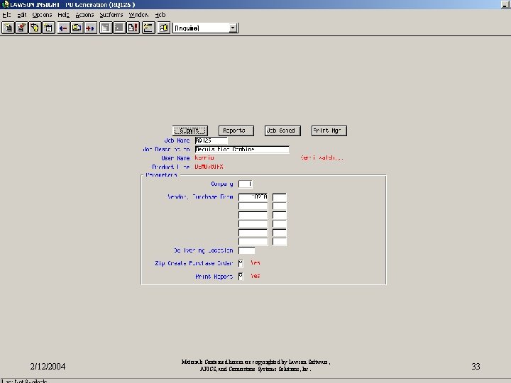Click the Job Description input field
Screen dimensions: 511x383
(x=242, y=150)
